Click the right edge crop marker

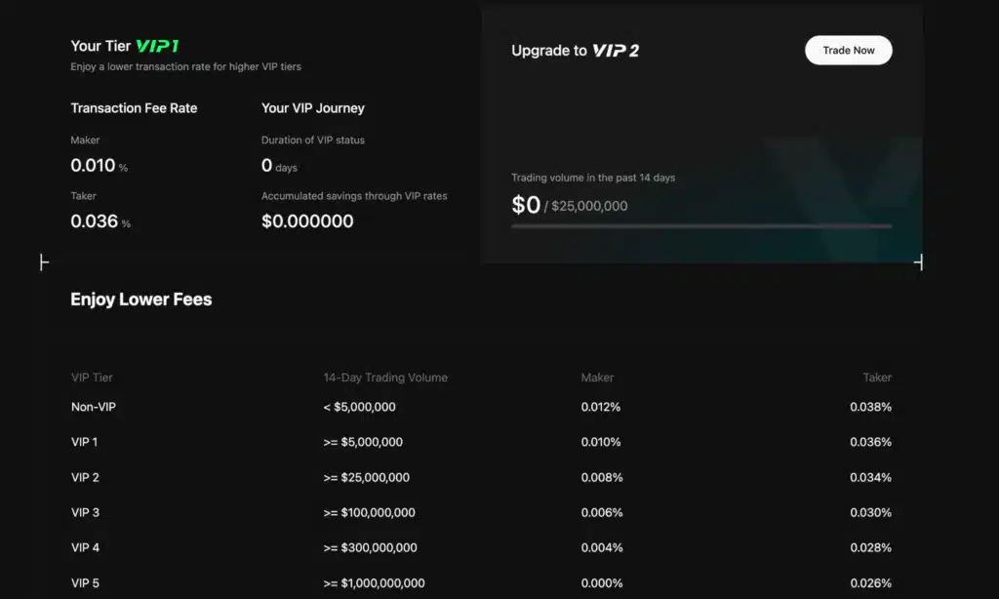(x=918, y=262)
